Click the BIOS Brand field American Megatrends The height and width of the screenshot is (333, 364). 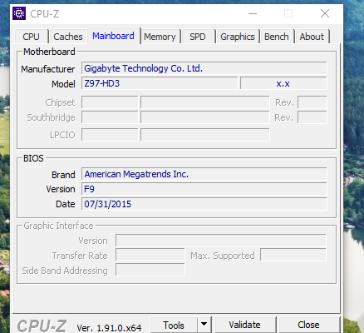[x=204, y=174]
